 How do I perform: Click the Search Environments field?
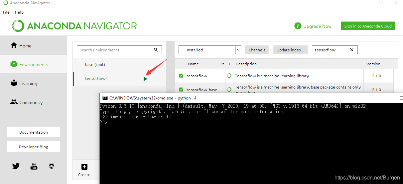pyautogui.click(x=119, y=50)
